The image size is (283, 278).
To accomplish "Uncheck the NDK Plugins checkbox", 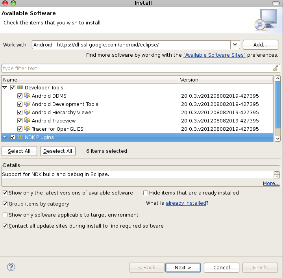I will coord(13,137).
